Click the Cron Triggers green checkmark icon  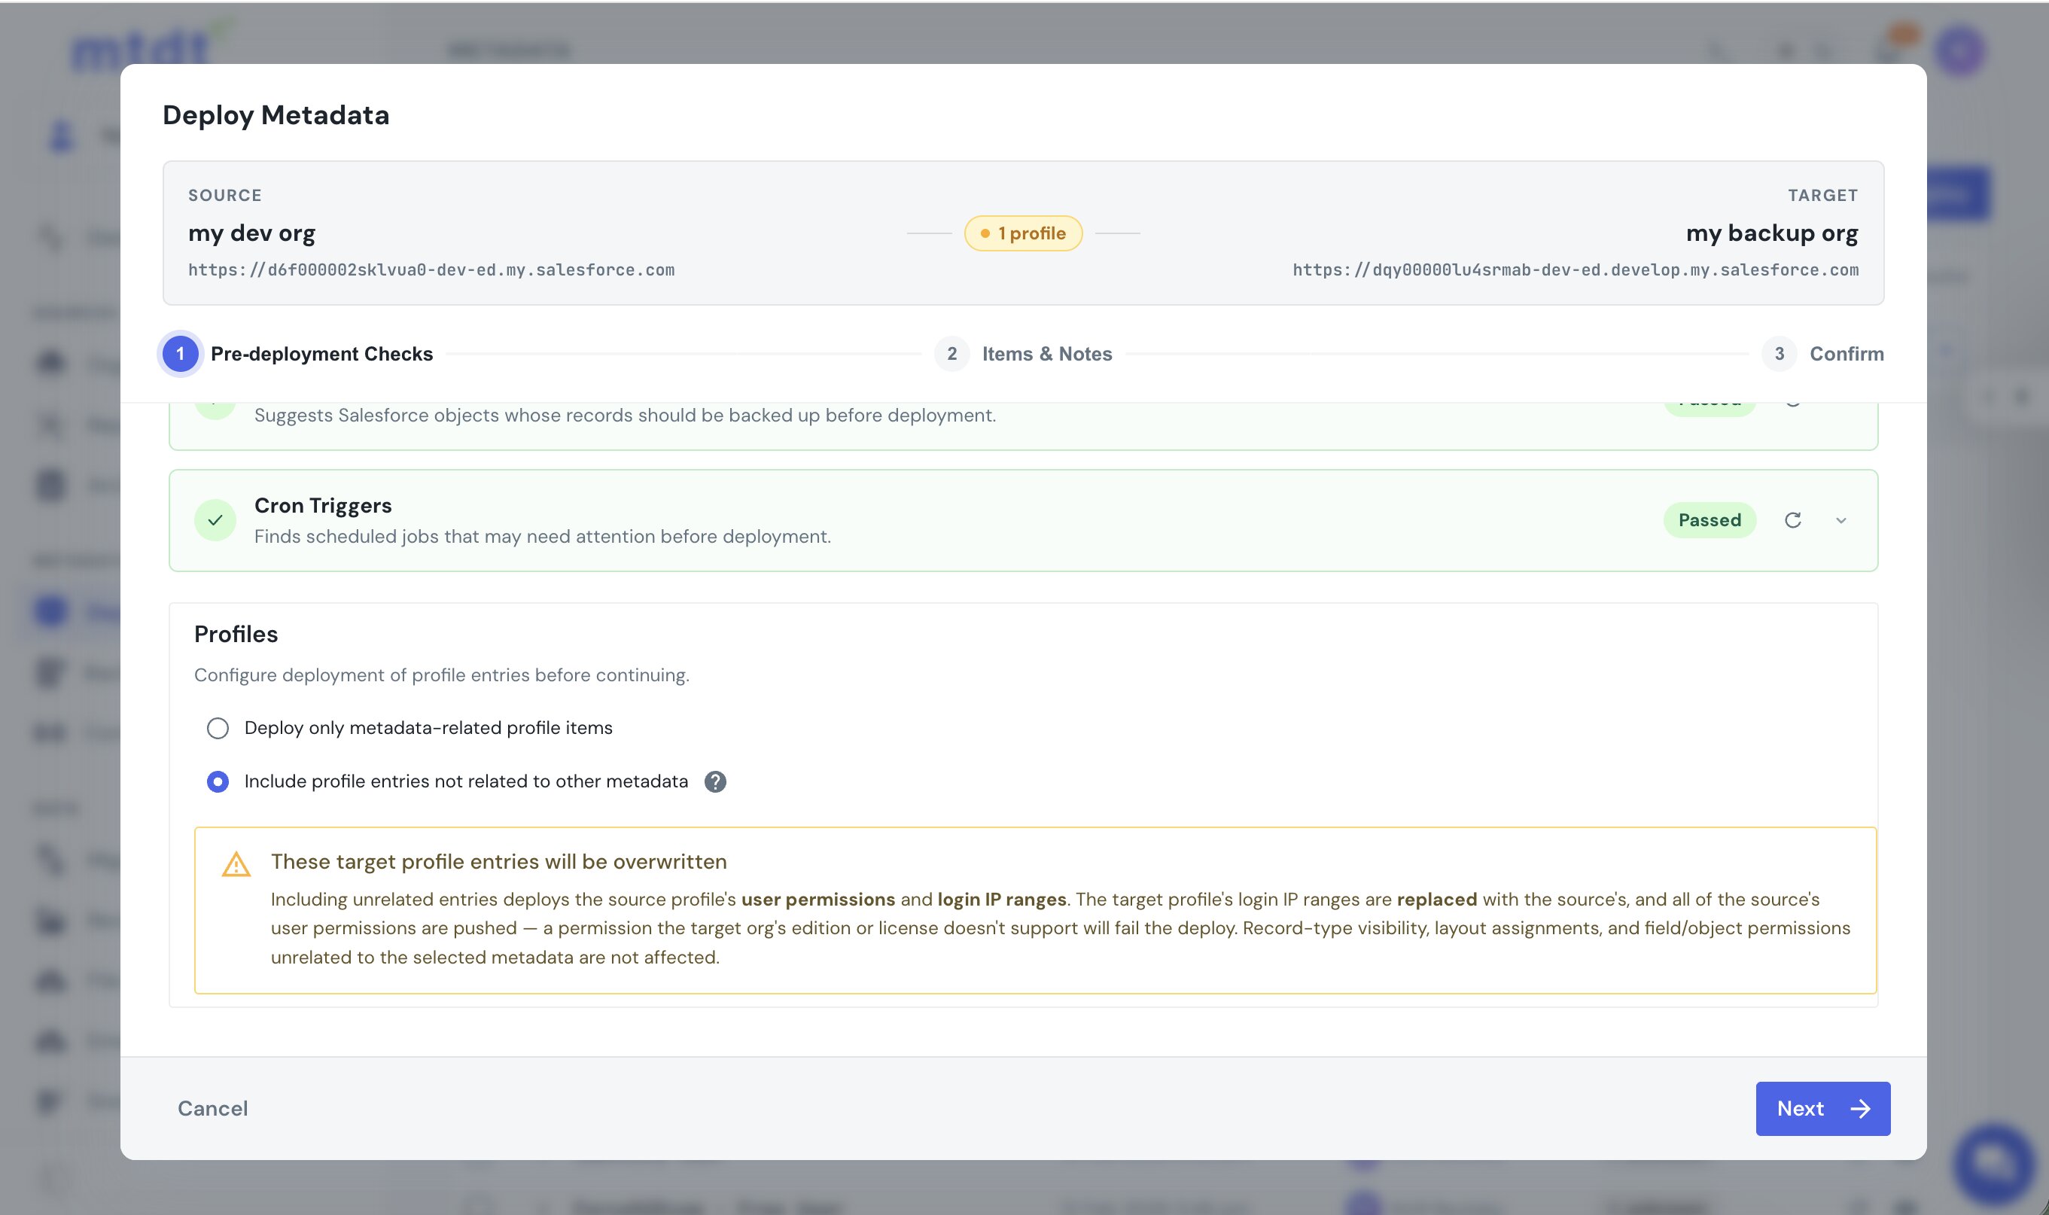pyautogui.click(x=215, y=520)
